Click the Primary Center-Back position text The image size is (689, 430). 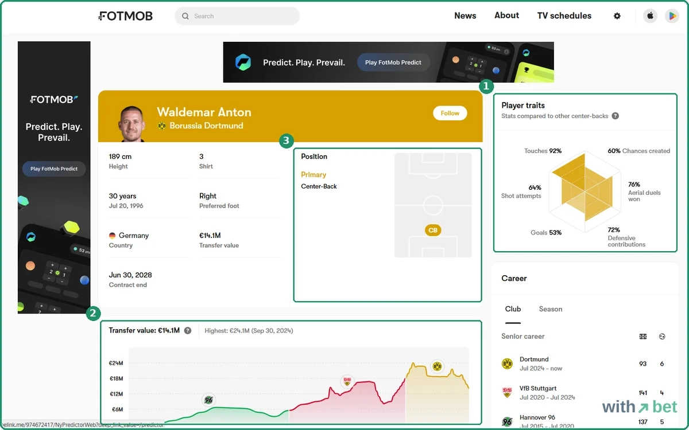(319, 180)
